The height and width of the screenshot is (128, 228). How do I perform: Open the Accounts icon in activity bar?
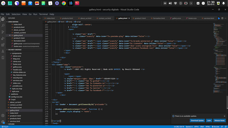tap(3, 116)
